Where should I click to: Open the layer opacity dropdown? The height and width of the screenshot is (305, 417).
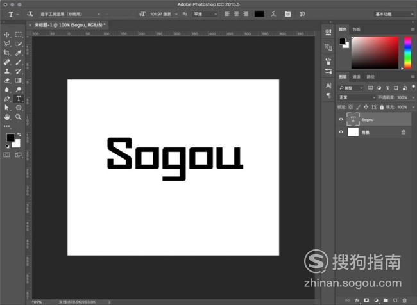pos(413,97)
